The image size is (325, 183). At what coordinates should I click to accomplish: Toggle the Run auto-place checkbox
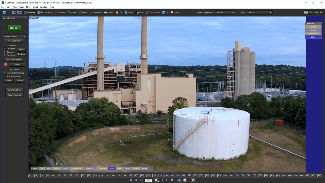[x=5, y=76]
